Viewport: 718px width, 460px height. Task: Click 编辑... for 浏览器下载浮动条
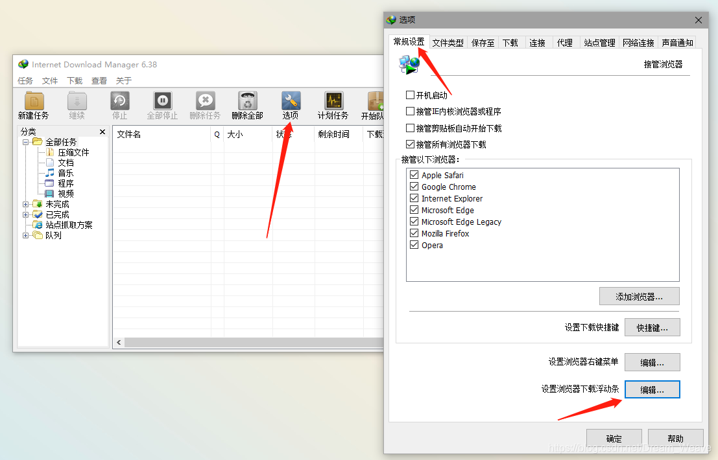coord(652,389)
